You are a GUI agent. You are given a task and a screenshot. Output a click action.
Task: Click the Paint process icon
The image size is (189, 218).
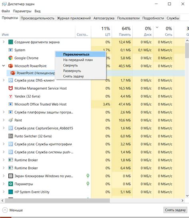[x=11, y=120]
